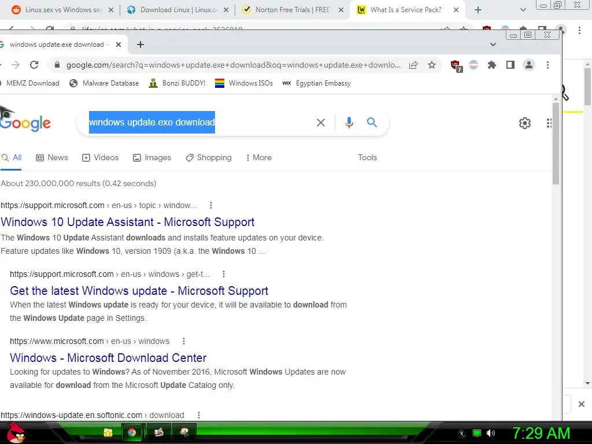
Task: Open Windows 10 Update Assistant result link
Action: (x=128, y=222)
